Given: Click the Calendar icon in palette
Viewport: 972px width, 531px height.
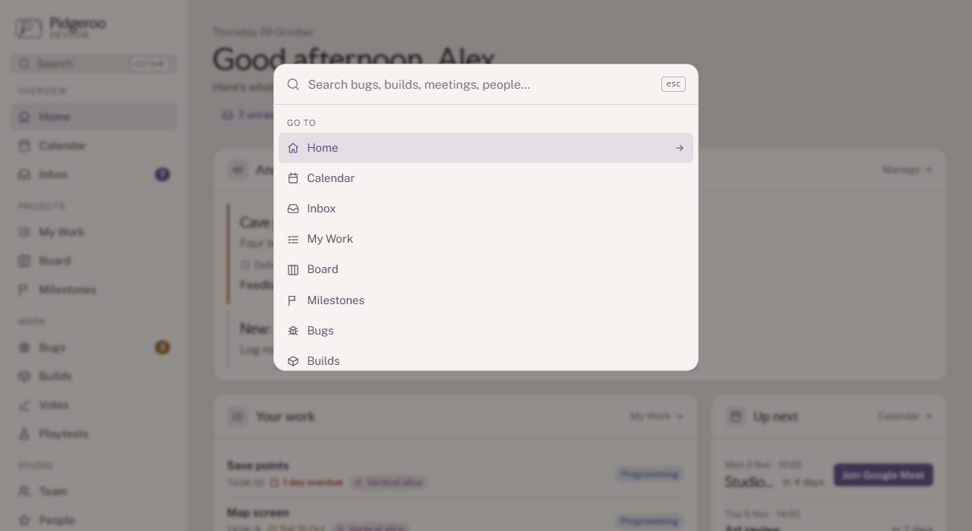Looking at the screenshot, I should 293,178.
